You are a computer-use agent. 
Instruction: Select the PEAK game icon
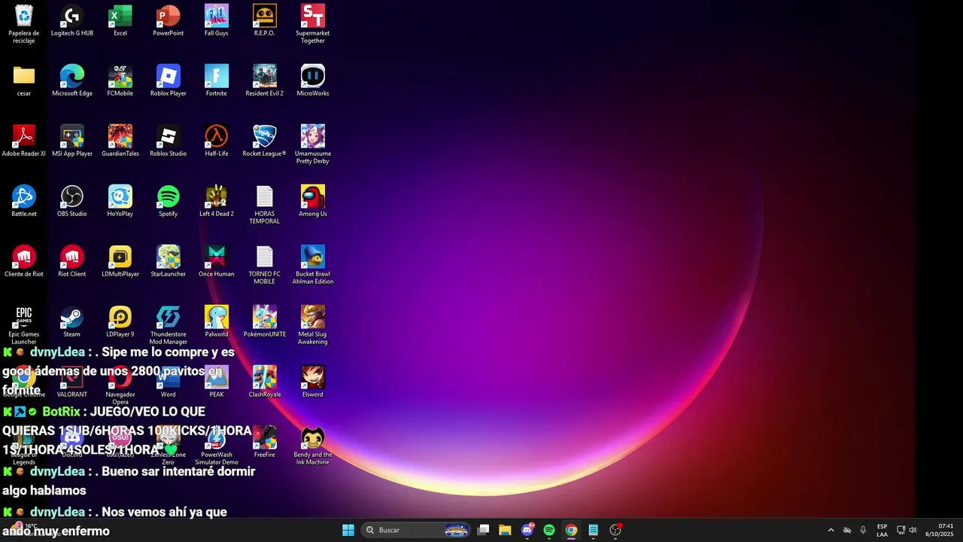click(217, 382)
